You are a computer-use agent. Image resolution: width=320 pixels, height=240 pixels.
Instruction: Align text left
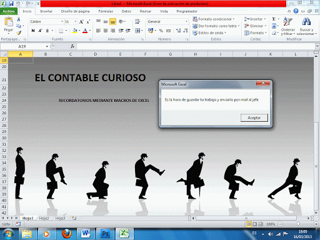click(x=98, y=31)
